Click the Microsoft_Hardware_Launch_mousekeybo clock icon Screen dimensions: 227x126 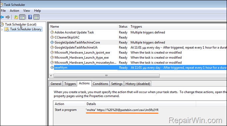(52, 62)
